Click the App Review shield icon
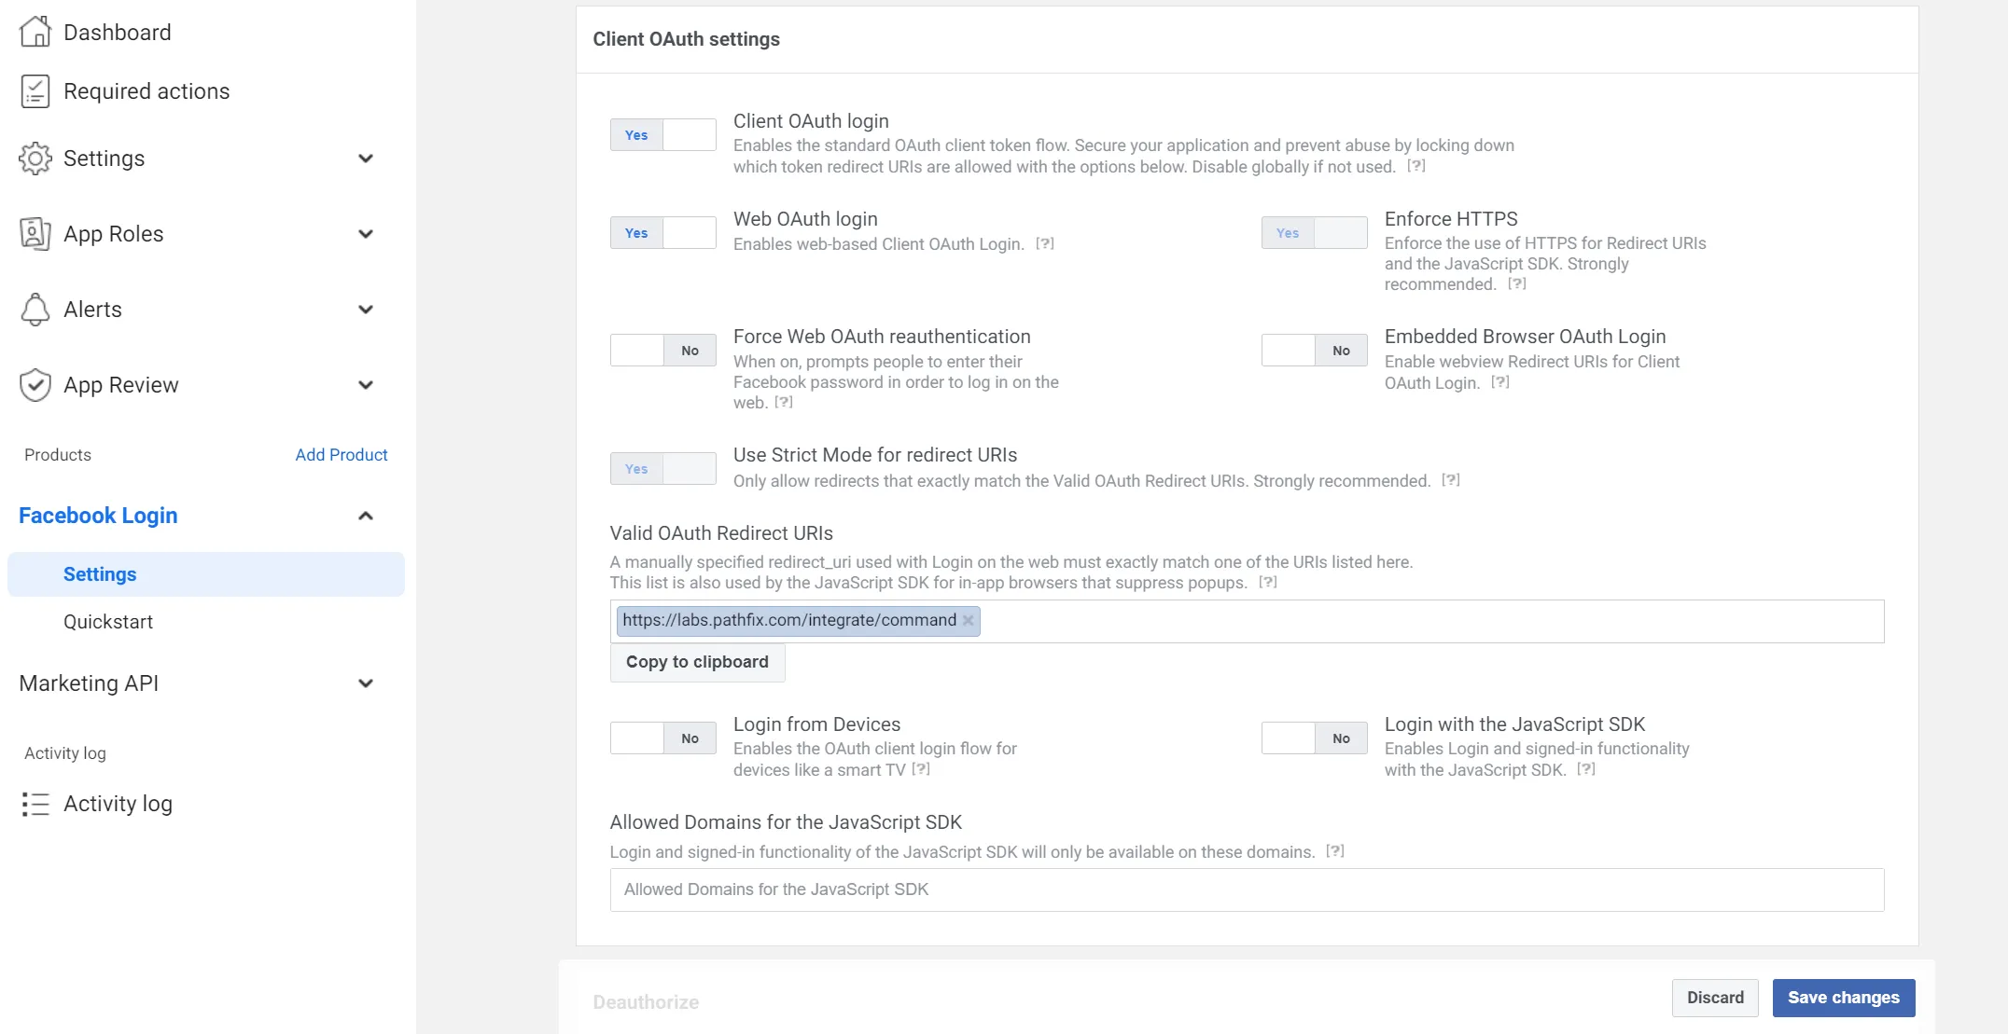Viewport: 2008px width, 1034px height. pyautogui.click(x=35, y=385)
